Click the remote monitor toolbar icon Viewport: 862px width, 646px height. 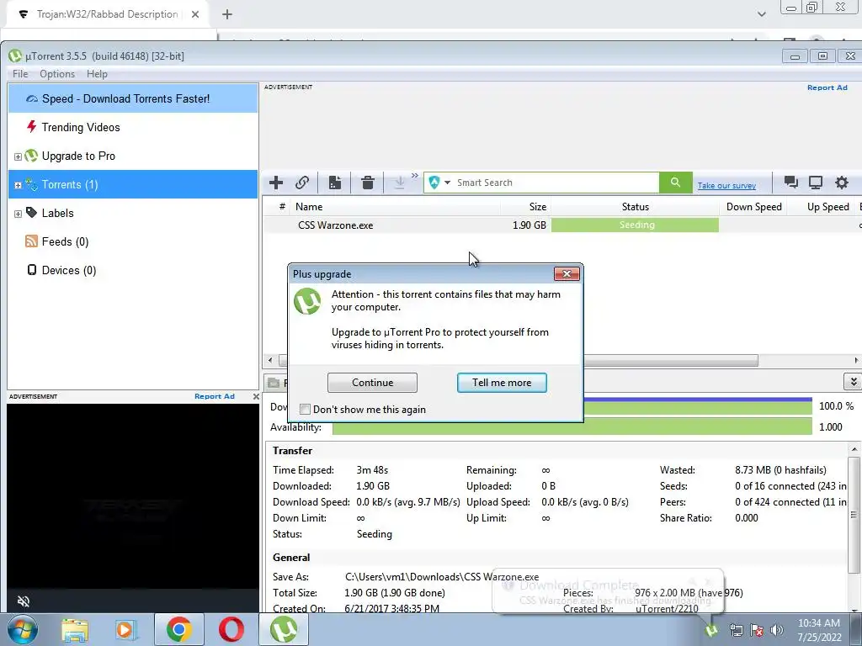pyautogui.click(x=815, y=183)
